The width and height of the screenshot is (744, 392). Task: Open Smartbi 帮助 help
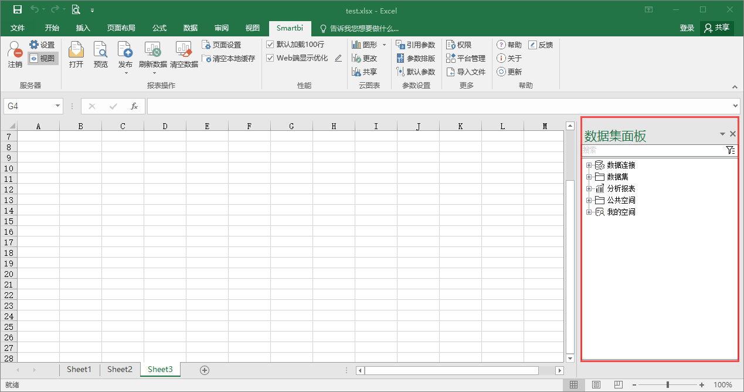509,45
